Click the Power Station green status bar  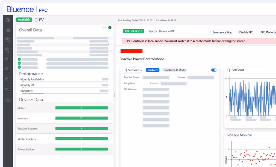coord(81,149)
